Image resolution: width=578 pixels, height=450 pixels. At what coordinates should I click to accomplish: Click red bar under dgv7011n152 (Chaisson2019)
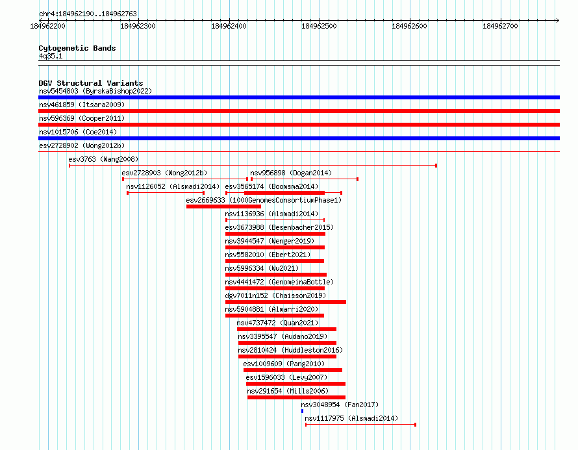[286, 302]
